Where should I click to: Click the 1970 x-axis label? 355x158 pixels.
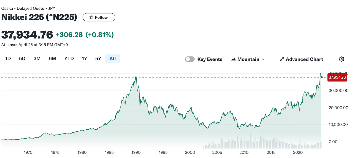28,152
